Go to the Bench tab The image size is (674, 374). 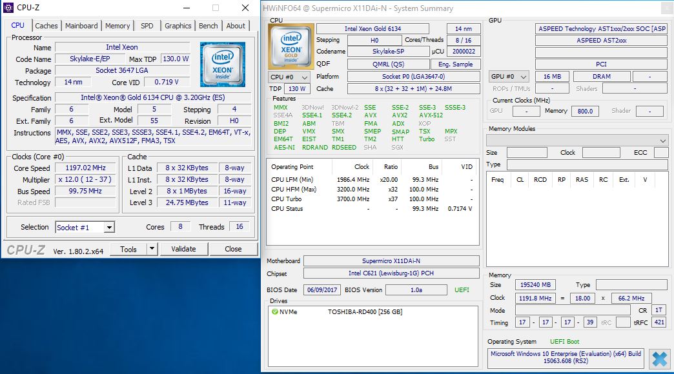point(208,26)
